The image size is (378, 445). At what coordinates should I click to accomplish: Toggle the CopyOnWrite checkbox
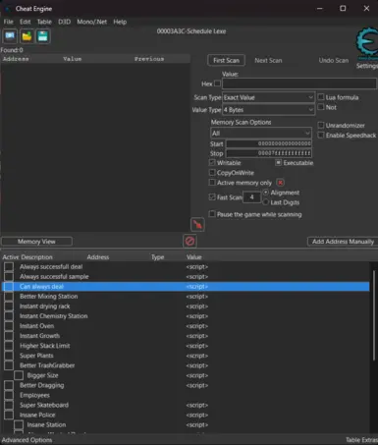212,172
